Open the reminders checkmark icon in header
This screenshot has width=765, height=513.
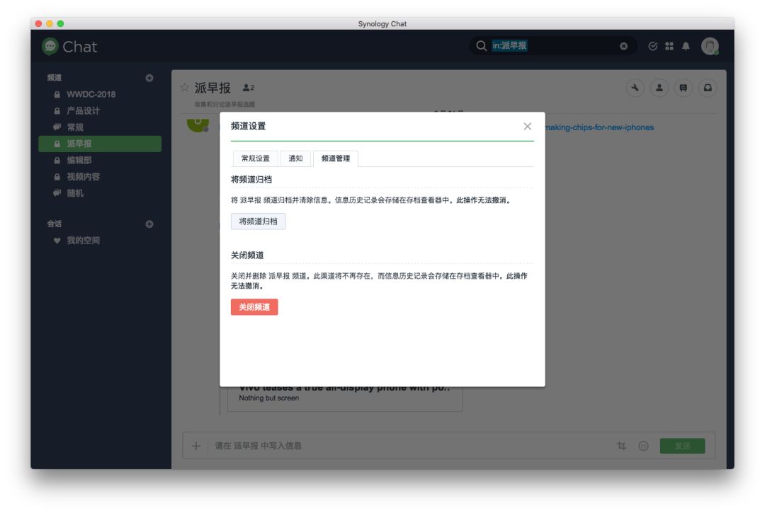click(x=653, y=46)
